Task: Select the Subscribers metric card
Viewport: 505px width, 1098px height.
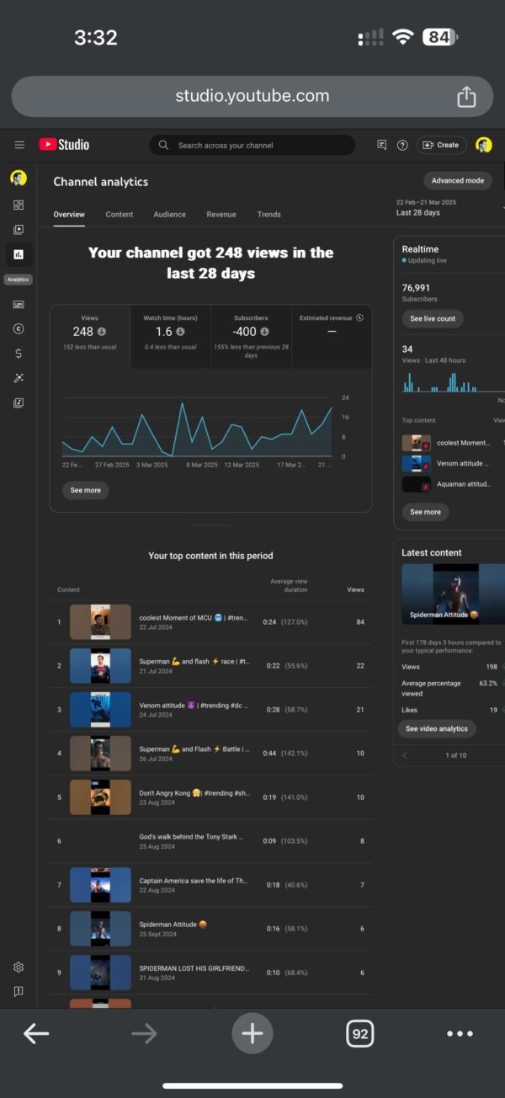Action: tap(251, 336)
